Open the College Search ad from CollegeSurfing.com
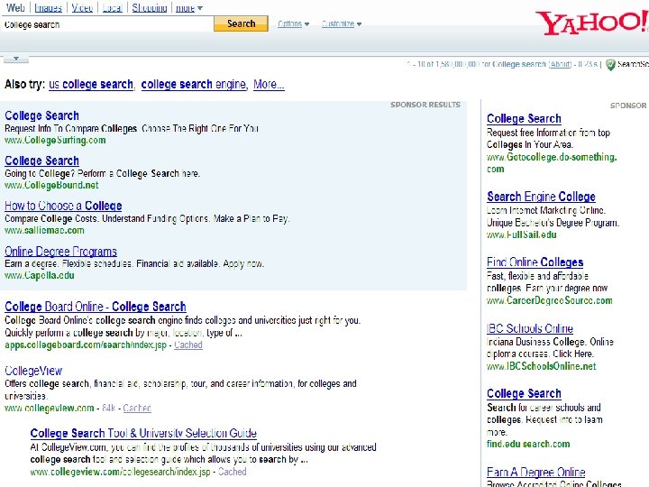 (x=41, y=115)
